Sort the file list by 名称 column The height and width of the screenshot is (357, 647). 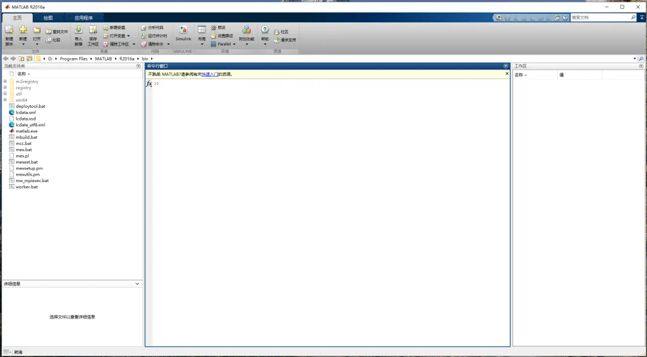(x=23, y=74)
